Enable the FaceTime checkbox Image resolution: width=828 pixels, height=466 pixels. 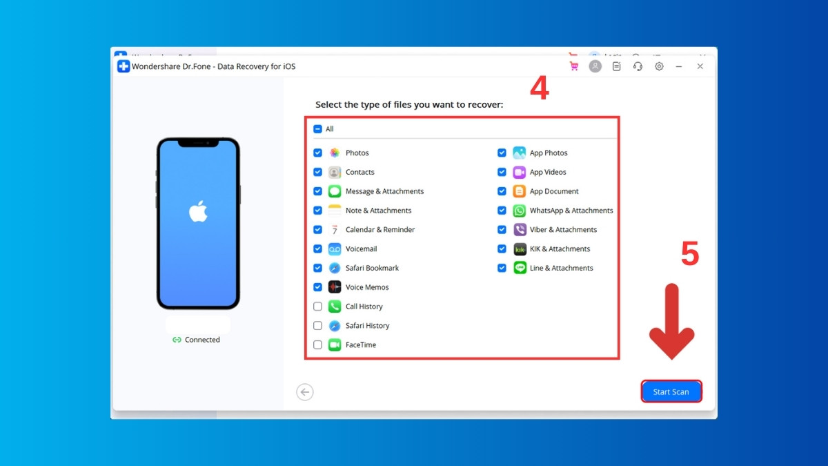pos(317,344)
